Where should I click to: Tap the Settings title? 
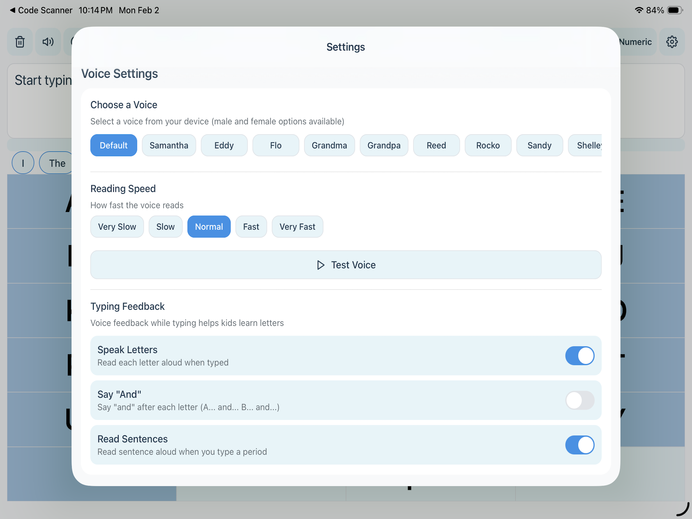click(346, 47)
